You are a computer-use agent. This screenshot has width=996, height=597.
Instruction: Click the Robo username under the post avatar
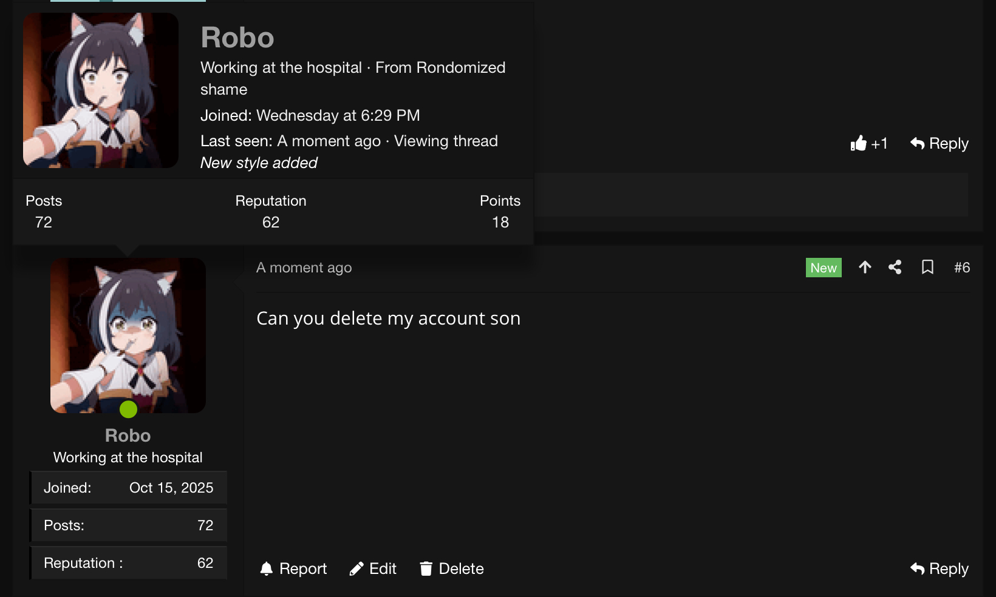128,436
